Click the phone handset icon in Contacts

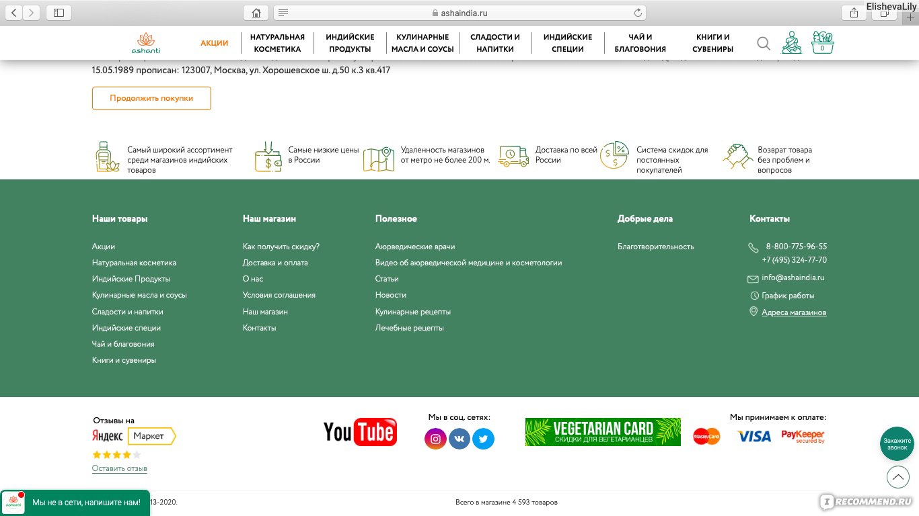pyautogui.click(x=753, y=248)
